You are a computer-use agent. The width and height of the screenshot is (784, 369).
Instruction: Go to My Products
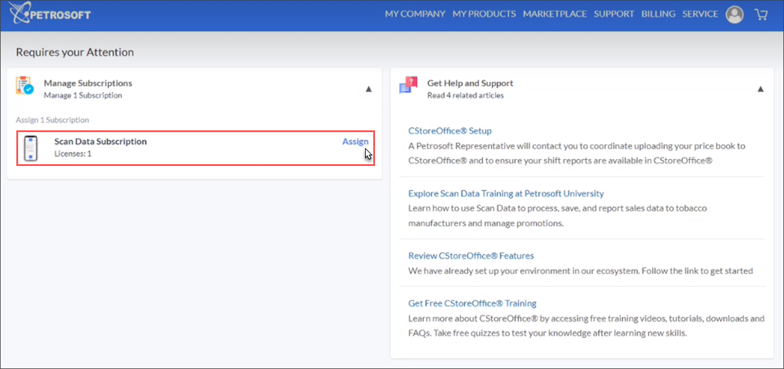click(x=484, y=14)
